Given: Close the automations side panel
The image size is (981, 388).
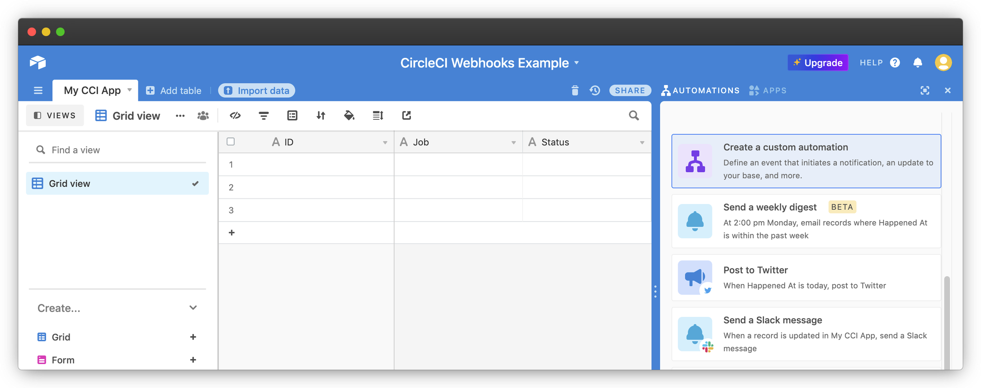Looking at the screenshot, I should 948,90.
